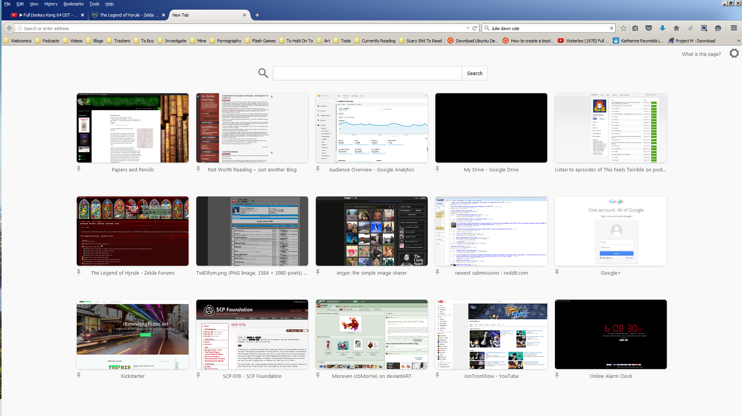Image resolution: width=742 pixels, height=416 pixels.
Task: Click the What is this page link
Action: 701,54
